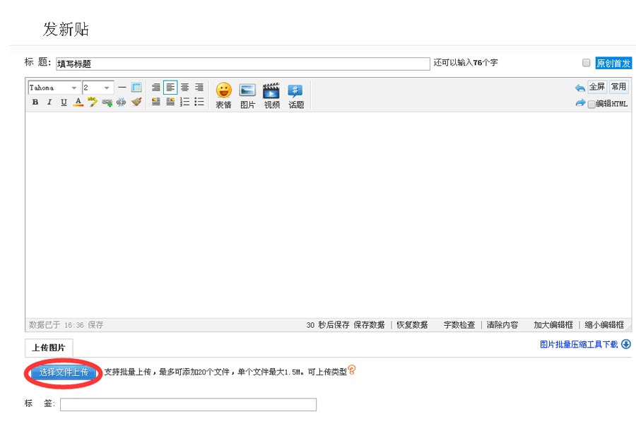Switch editor to 全屏 fullscreen
636x436 pixels.
pyautogui.click(x=597, y=87)
